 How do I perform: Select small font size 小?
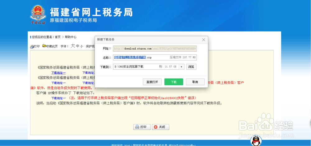point(81,47)
